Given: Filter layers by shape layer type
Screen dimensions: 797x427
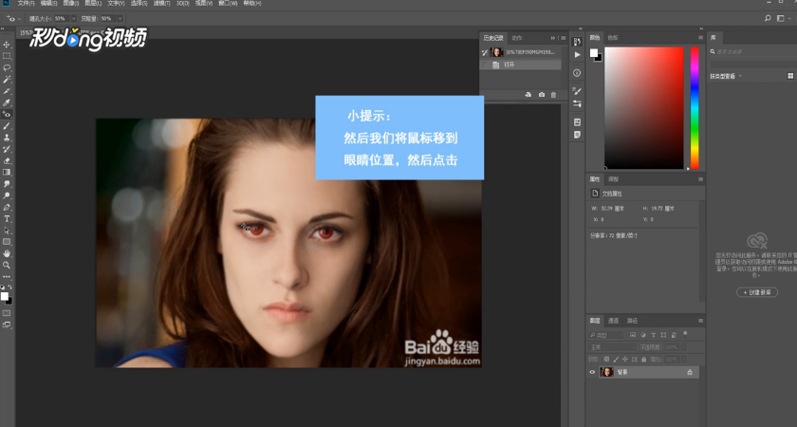Looking at the screenshot, I should 663,335.
